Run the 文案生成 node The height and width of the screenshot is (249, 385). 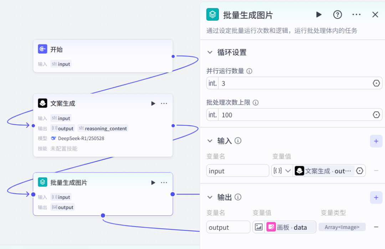pyautogui.click(x=153, y=104)
